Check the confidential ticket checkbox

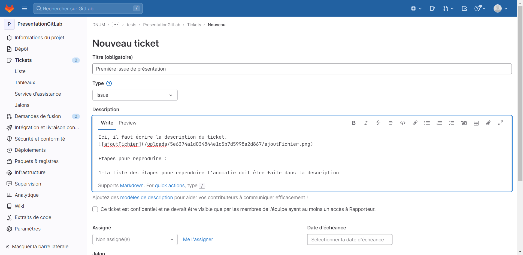coord(95,209)
